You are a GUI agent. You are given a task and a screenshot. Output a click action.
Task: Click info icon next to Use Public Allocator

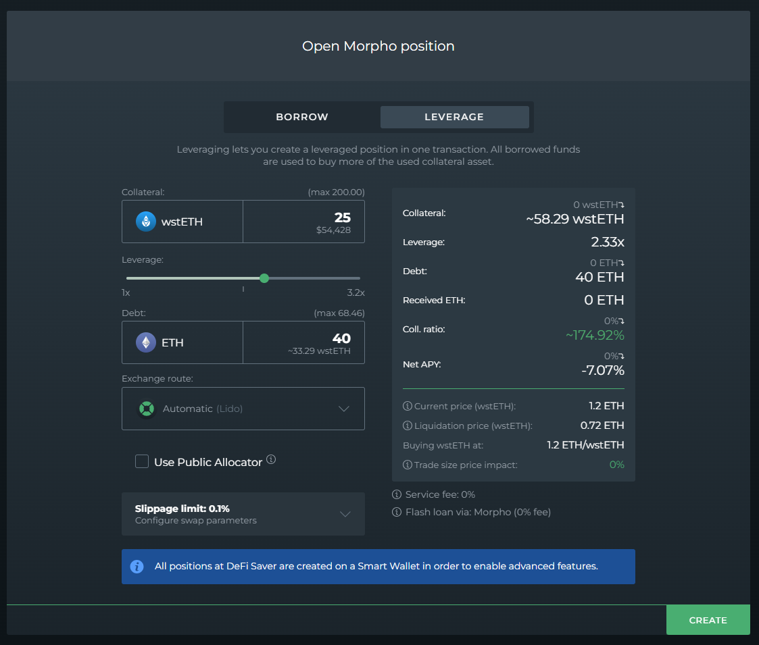tap(271, 459)
